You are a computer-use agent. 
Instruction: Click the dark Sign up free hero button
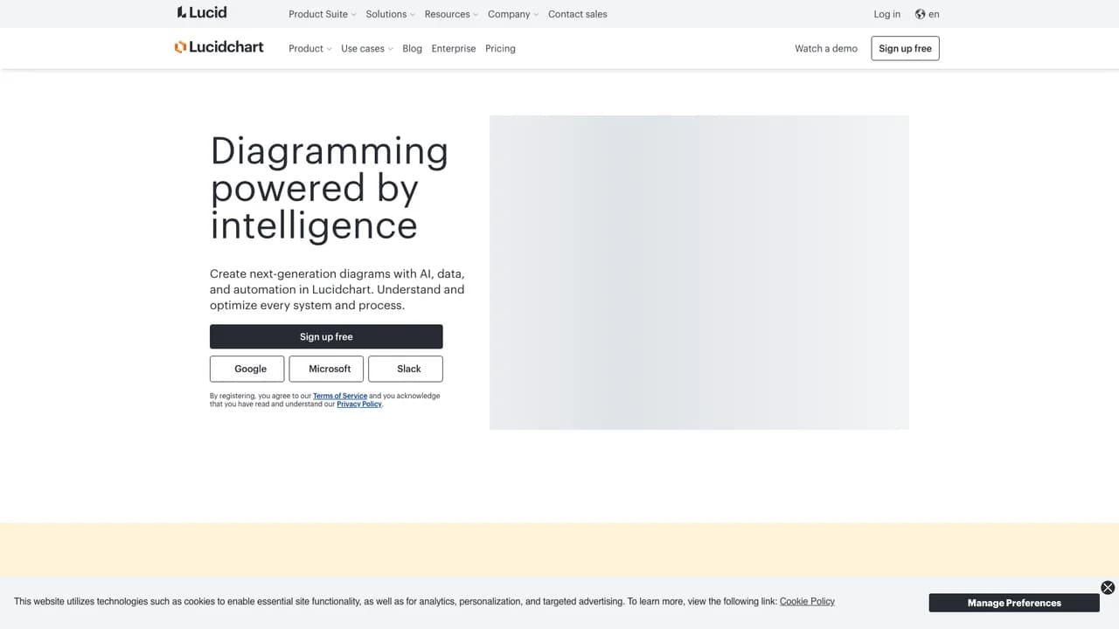pyautogui.click(x=326, y=336)
